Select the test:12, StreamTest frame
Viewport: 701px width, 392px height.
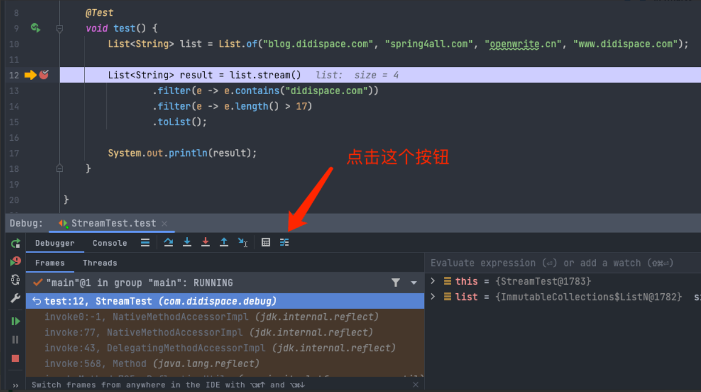click(x=225, y=301)
